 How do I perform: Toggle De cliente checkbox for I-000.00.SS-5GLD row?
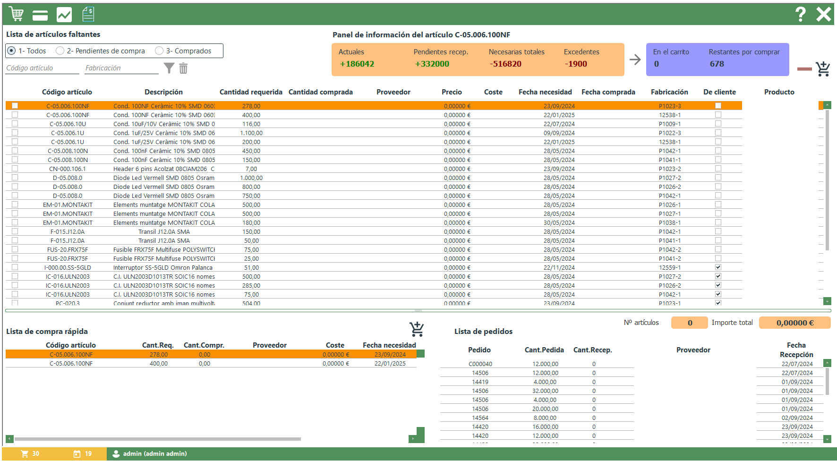click(x=718, y=267)
